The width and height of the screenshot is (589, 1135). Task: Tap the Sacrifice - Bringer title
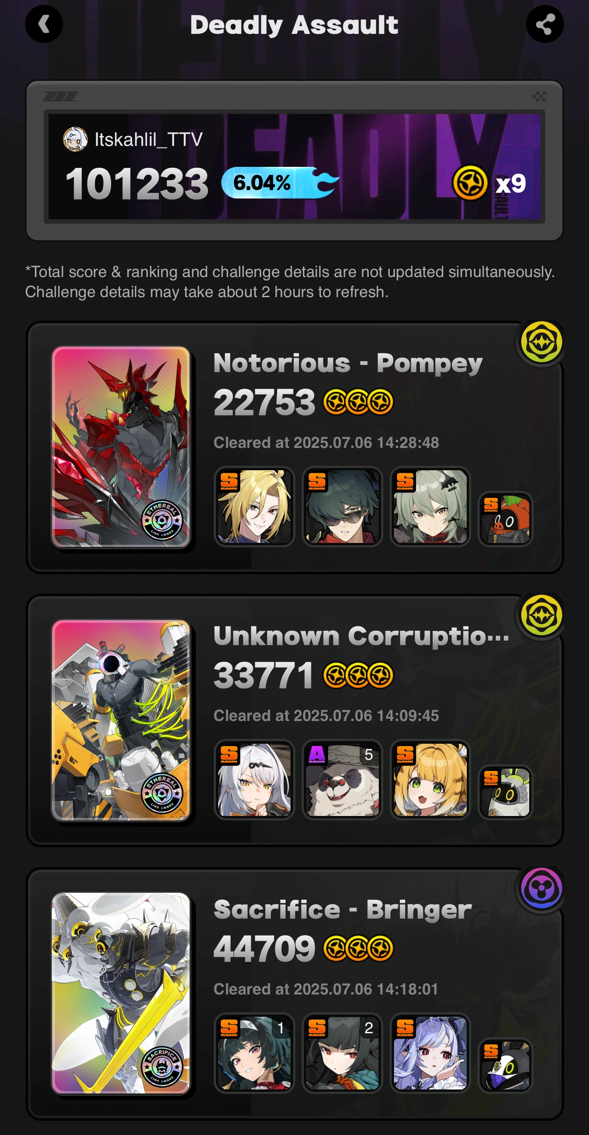pyautogui.click(x=343, y=909)
